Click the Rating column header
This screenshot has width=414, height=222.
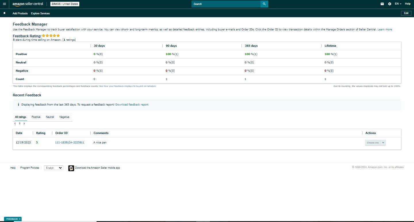click(41, 133)
